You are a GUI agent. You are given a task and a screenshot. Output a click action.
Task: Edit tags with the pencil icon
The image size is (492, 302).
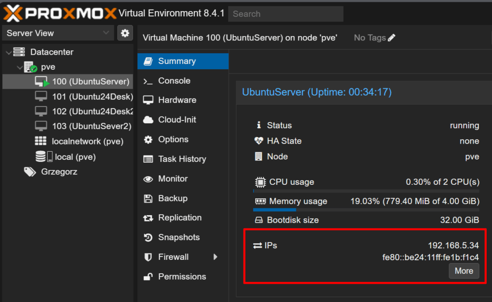pos(391,38)
